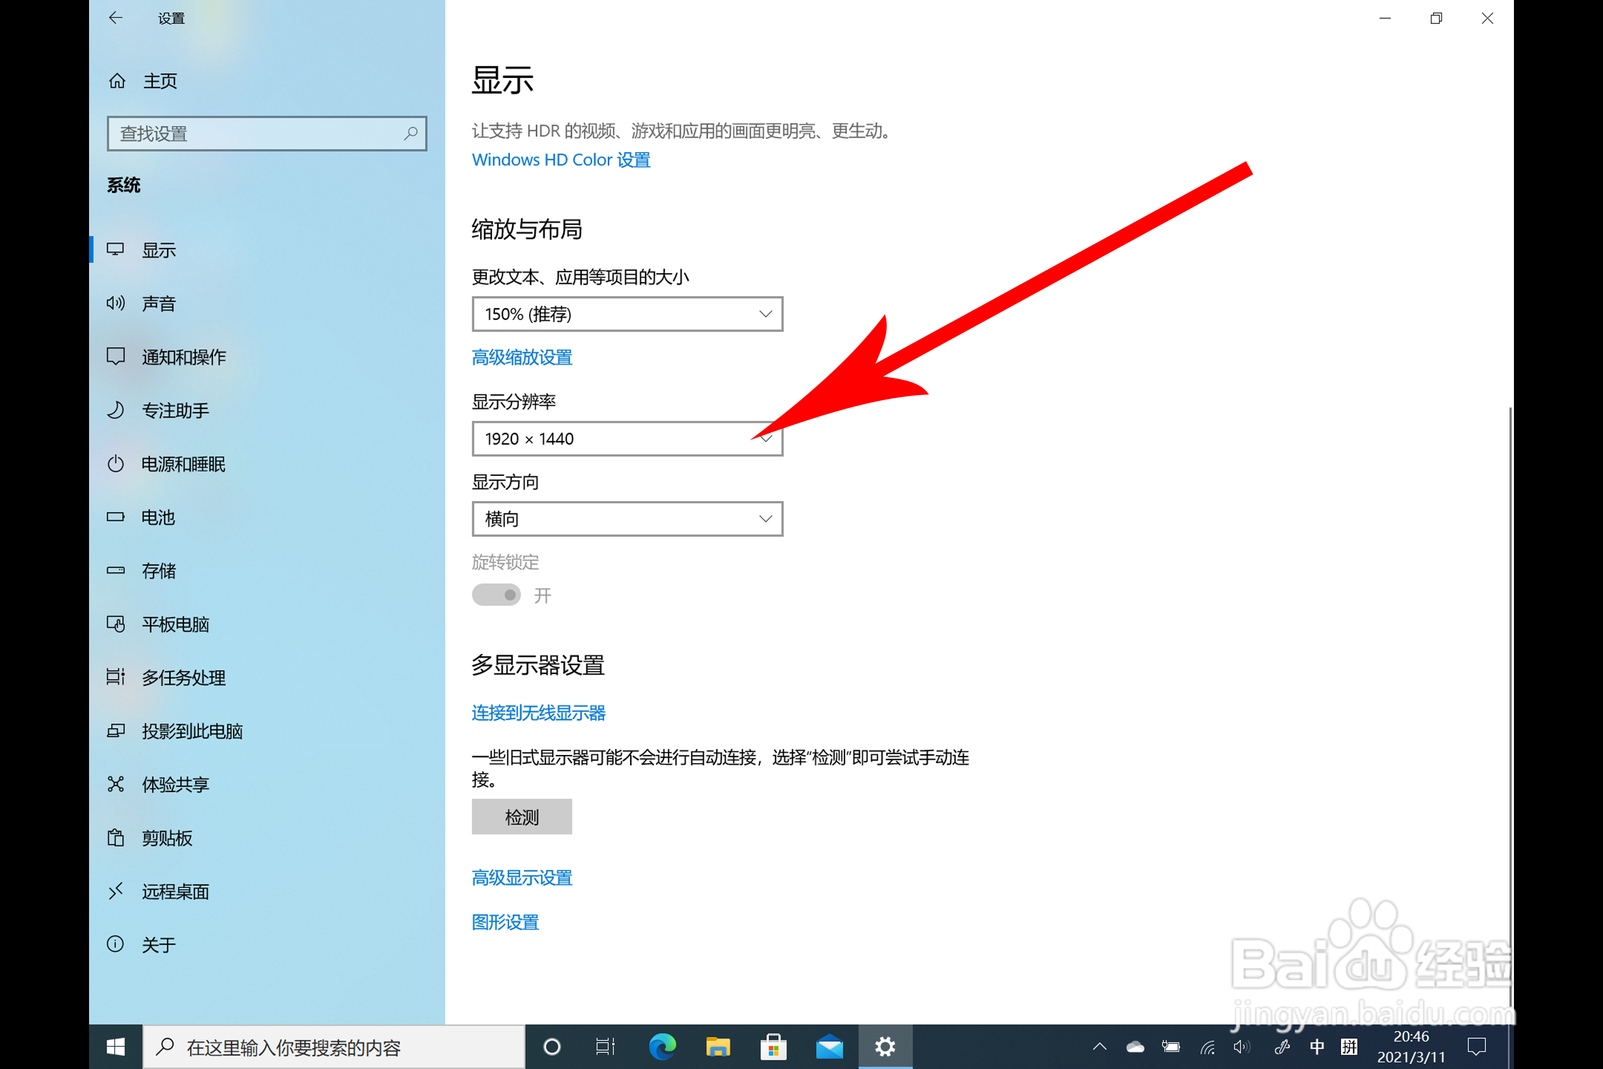Click the pen workspace tray icon
The width and height of the screenshot is (1603, 1069).
click(1281, 1047)
